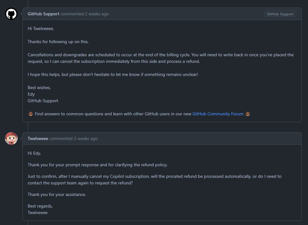The width and height of the screenshot is (308, 225).
Task: Click the "Hi Edy," greeting text
Action: (x=34, y=153)
